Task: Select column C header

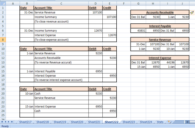Action: (x=61, y=3)
